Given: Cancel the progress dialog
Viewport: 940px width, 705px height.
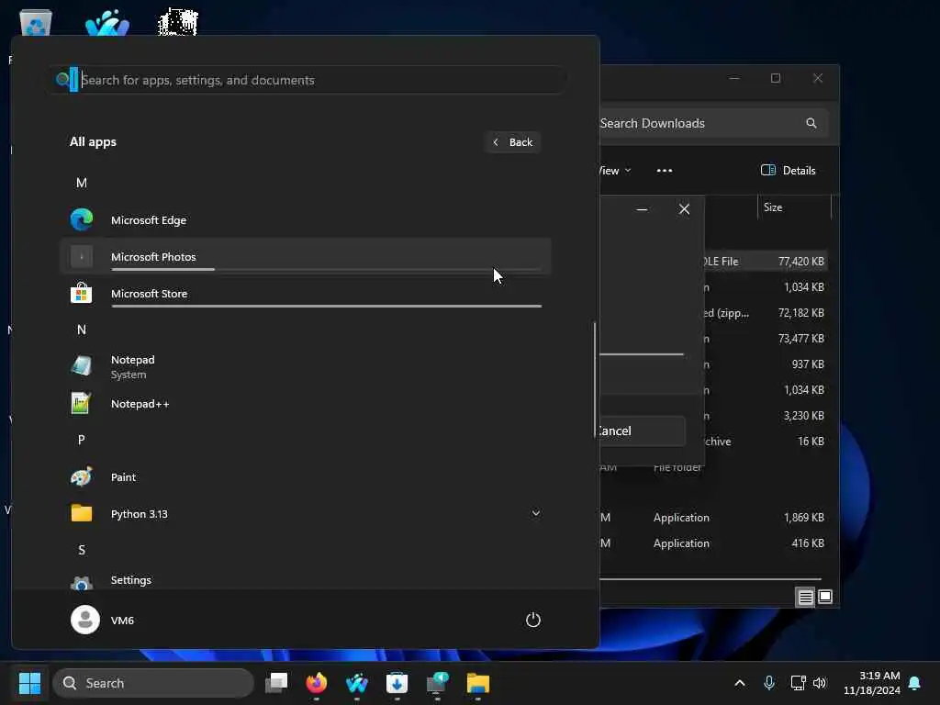Looking at the screenshot, I should [x=642, y=431].
